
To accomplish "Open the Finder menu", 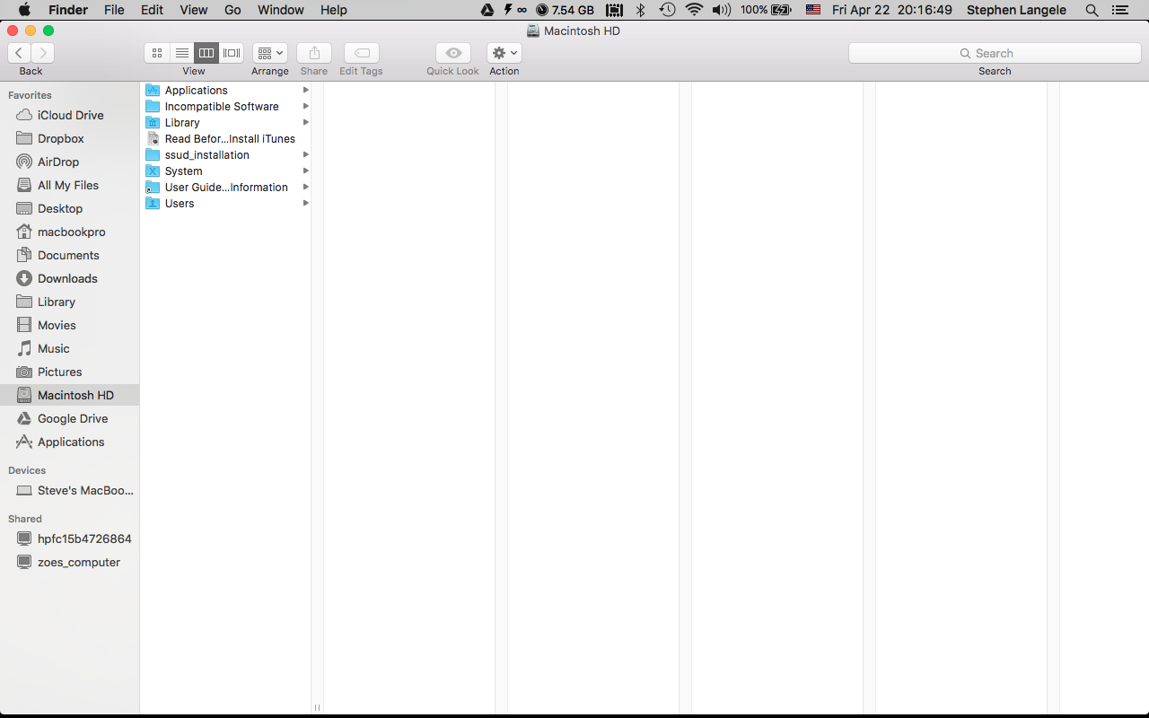I will 68,10.
